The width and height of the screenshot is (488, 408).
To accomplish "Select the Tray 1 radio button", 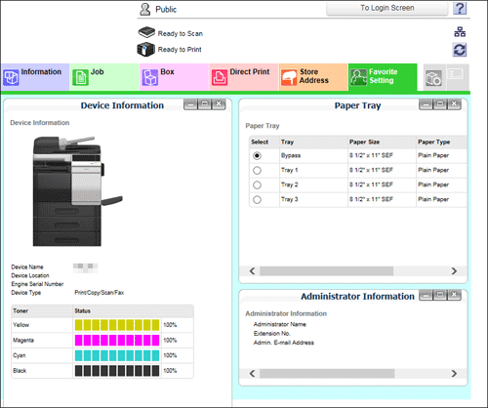I will (257, 171).
